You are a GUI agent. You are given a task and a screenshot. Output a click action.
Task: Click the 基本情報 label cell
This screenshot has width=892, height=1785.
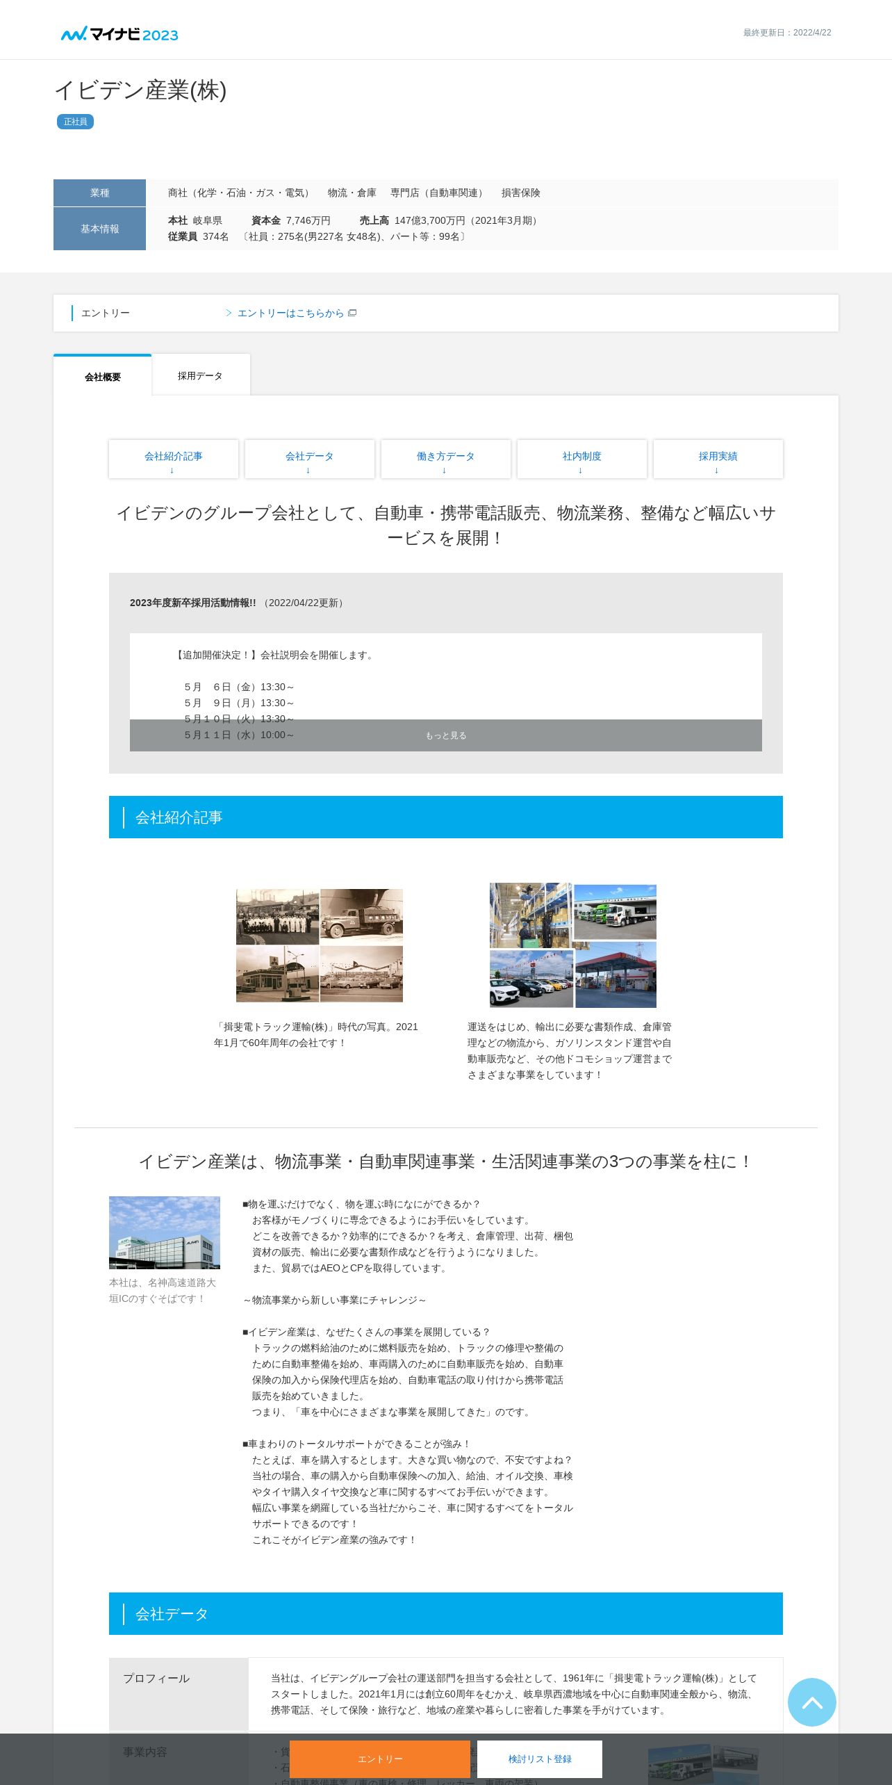pyautogui.click(x=99, y=229)
